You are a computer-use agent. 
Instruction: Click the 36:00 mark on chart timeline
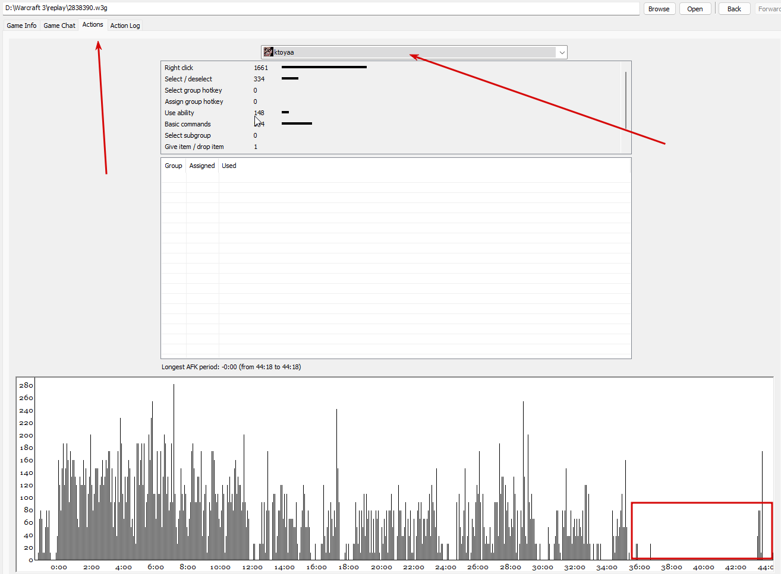click(x=639, y=567)
